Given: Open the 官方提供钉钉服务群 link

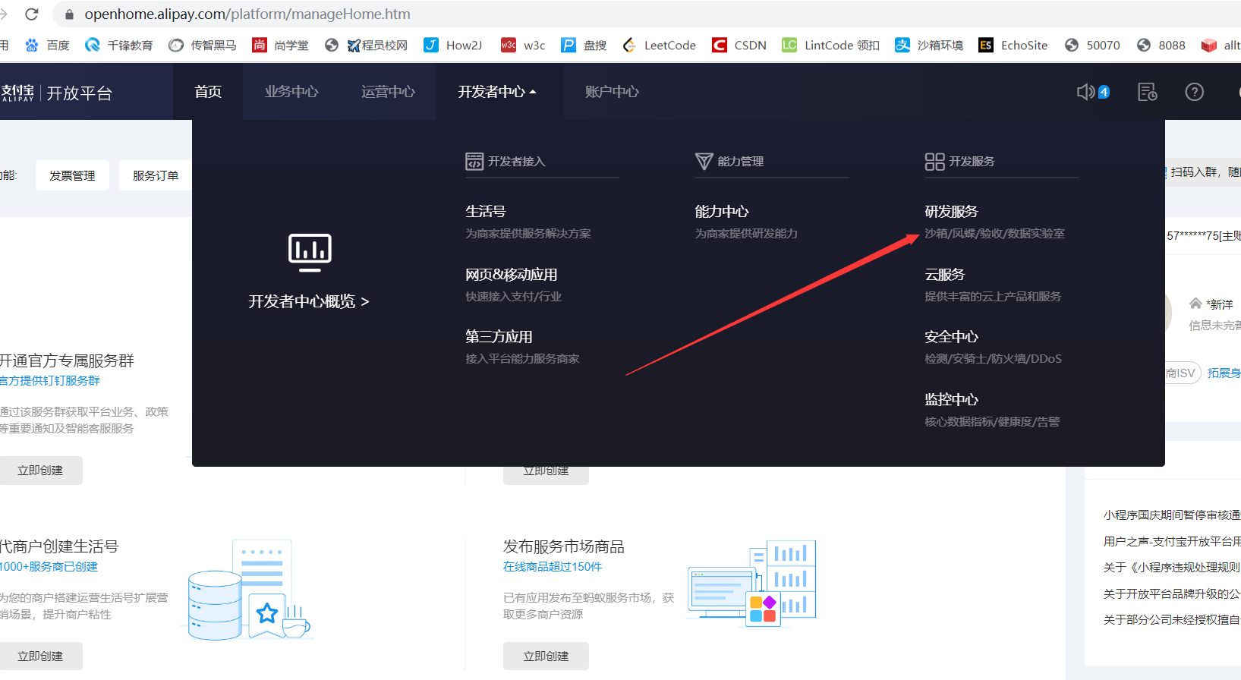Looking at the screenshot, I should [49, 380].
